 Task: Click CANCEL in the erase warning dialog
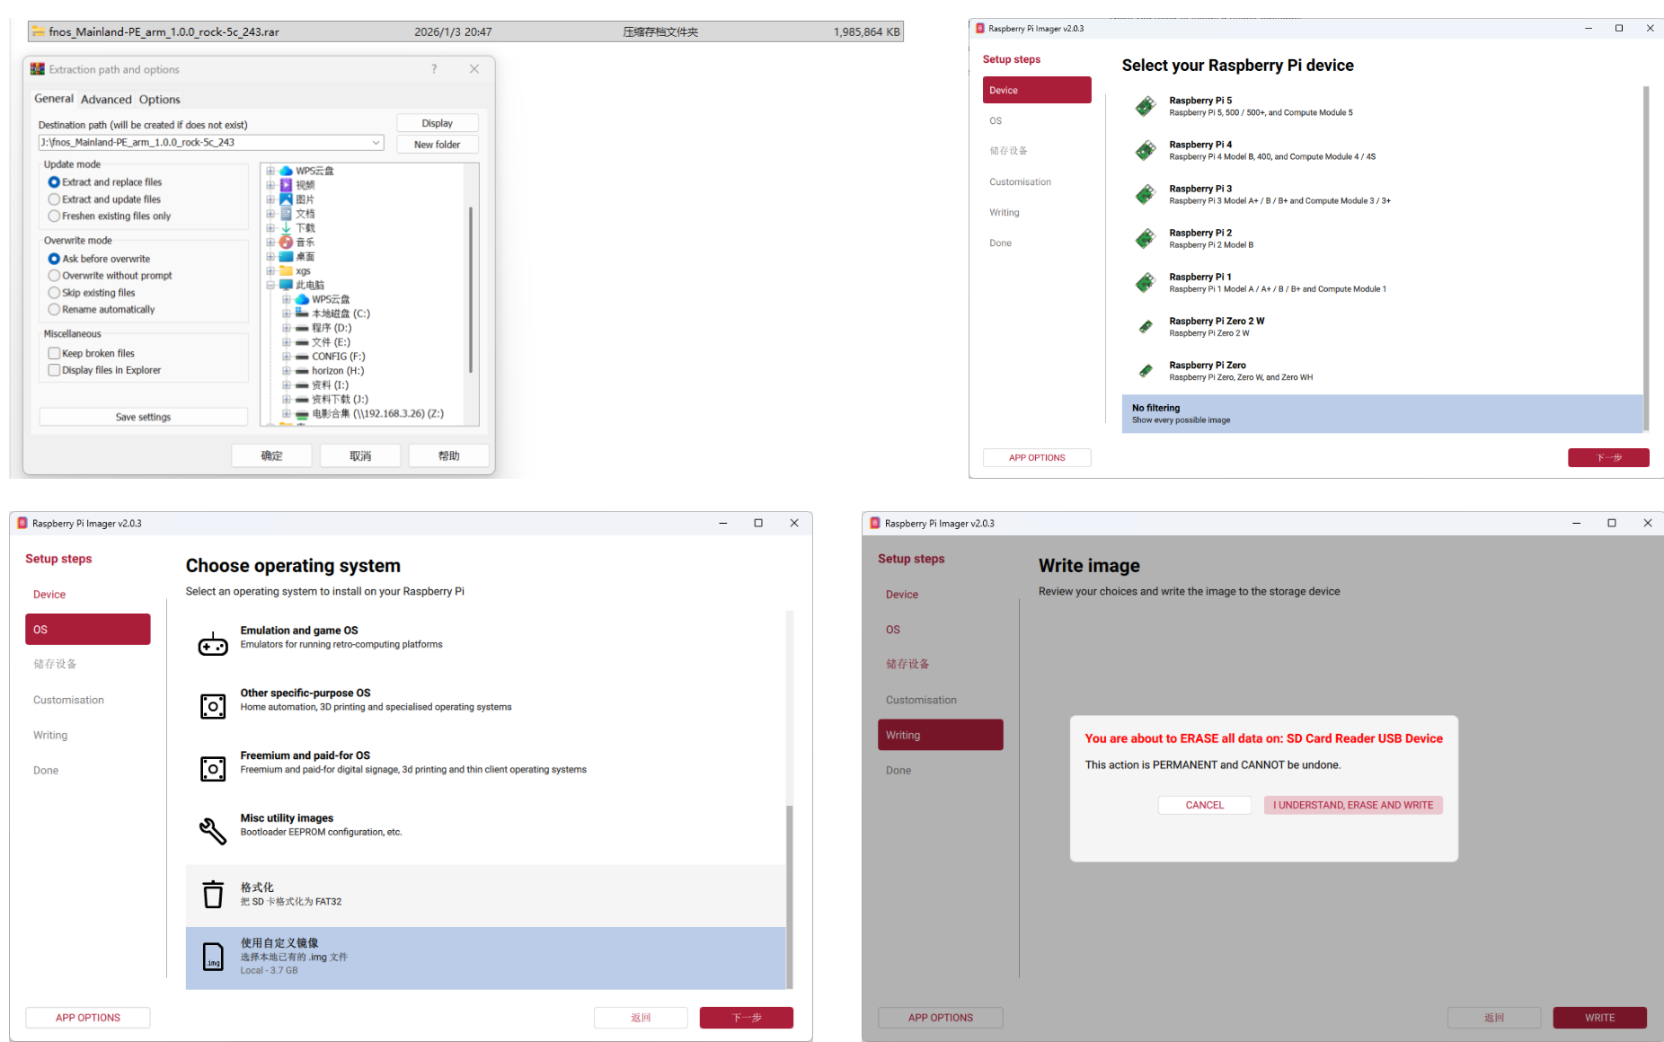[1204, 805]
